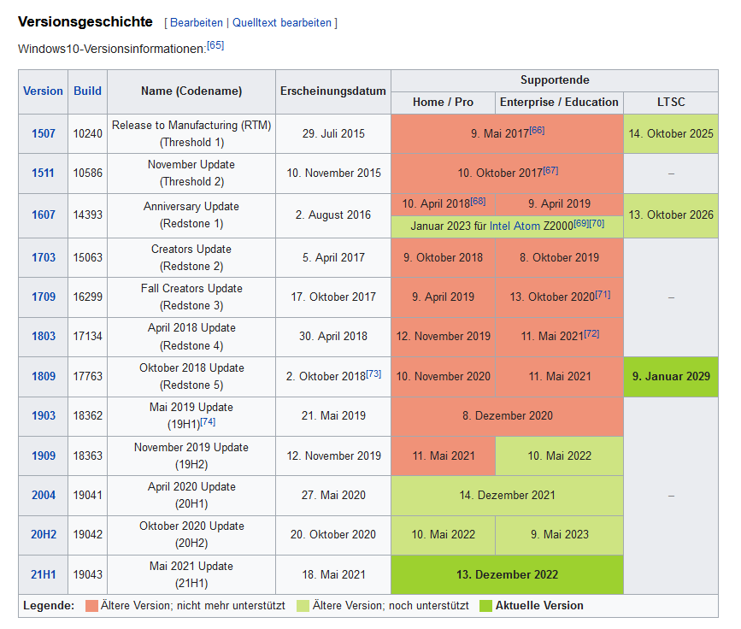
Task: Click support end 14. Dezember 2021
Action: (507, 495)
